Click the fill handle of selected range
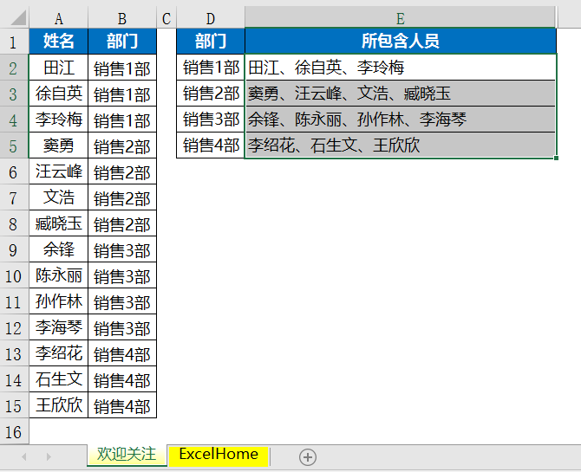This screenshot has width=581, height=472. tap(556, 158)
